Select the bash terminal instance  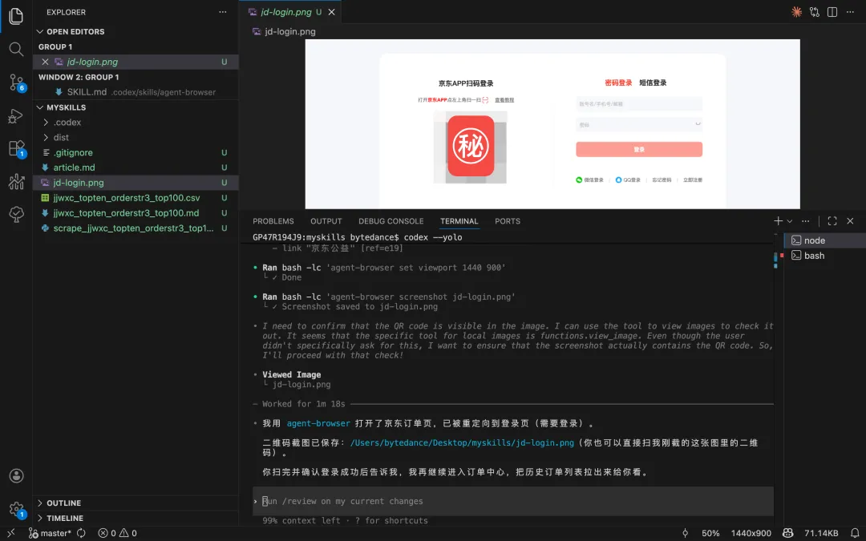pyautogui.click(x=814, y=256)
